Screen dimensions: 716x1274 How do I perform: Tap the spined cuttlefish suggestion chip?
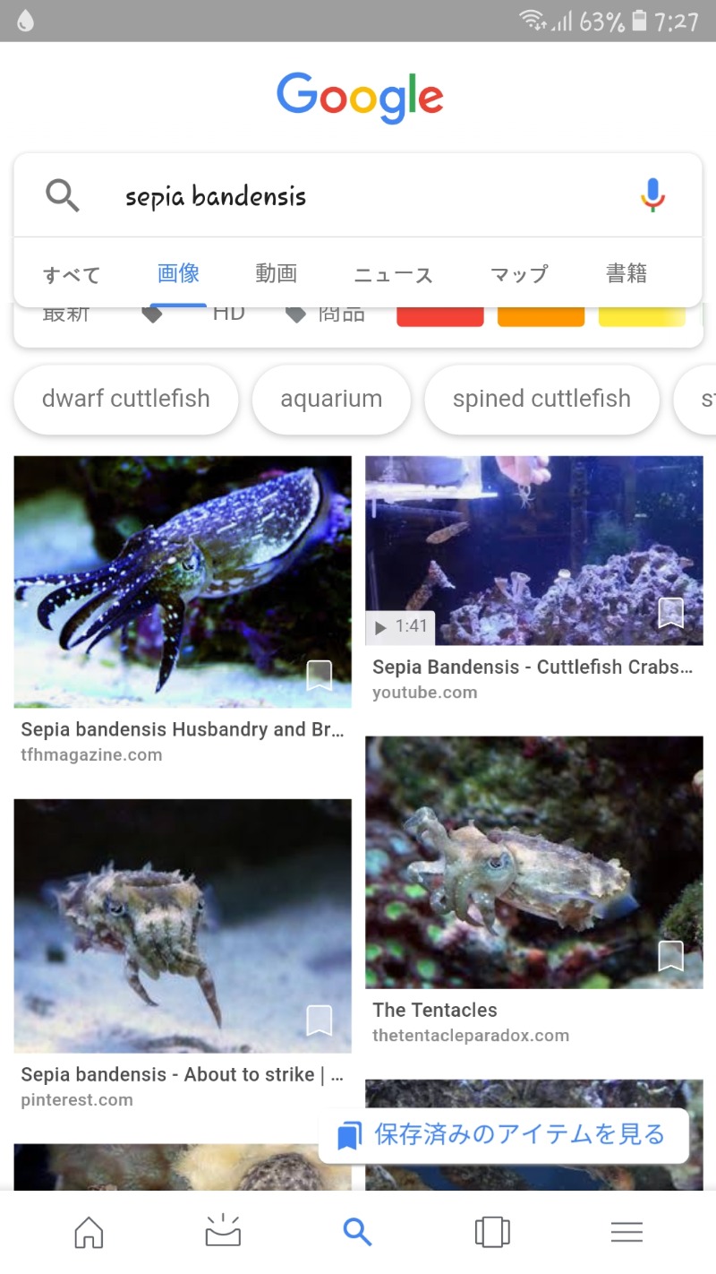click(541, 399)
